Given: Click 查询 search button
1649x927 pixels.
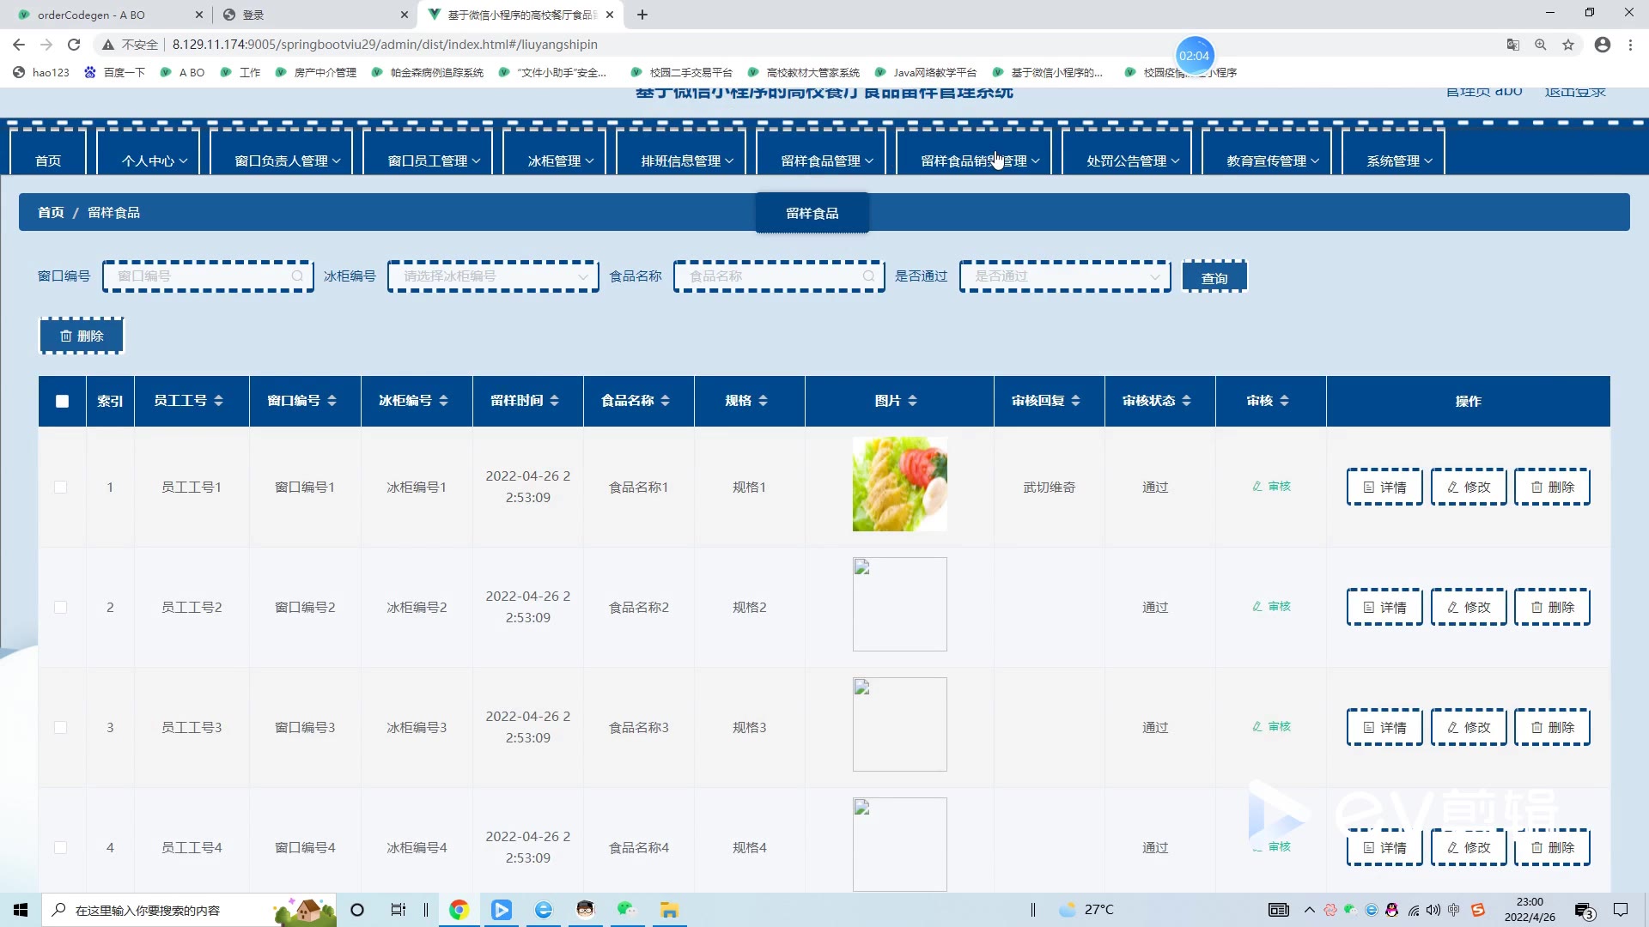Looking at the screenshot, I should tap(1214, 277).
